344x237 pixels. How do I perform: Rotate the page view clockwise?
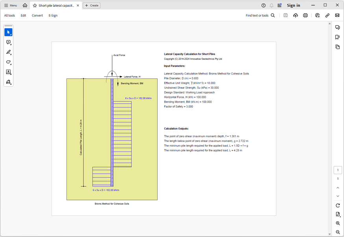[338, 205]
